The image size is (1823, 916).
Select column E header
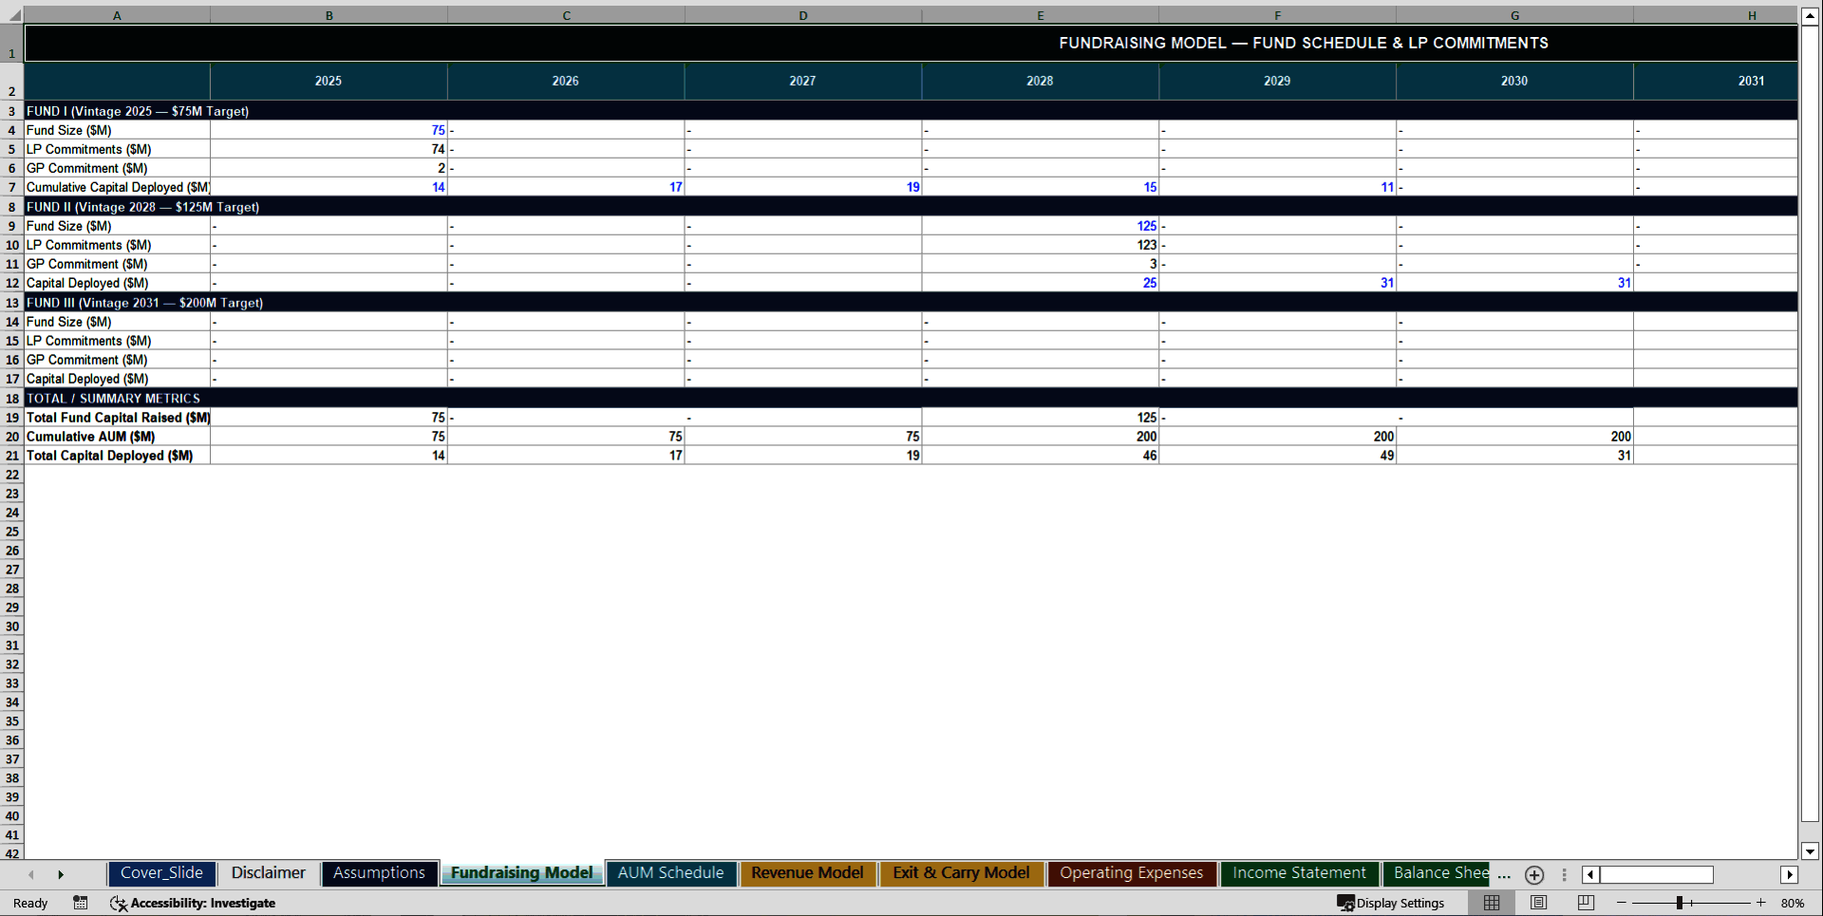pyautogui.click(x=1040, y=14)
